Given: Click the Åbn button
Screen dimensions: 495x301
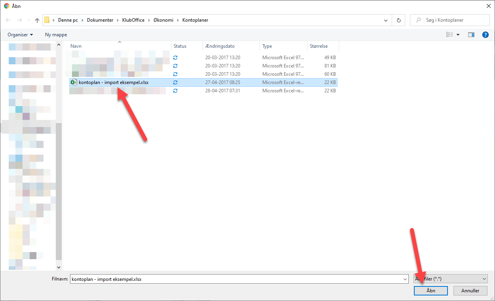Looking at the screenshot, I should click(431, 291).
